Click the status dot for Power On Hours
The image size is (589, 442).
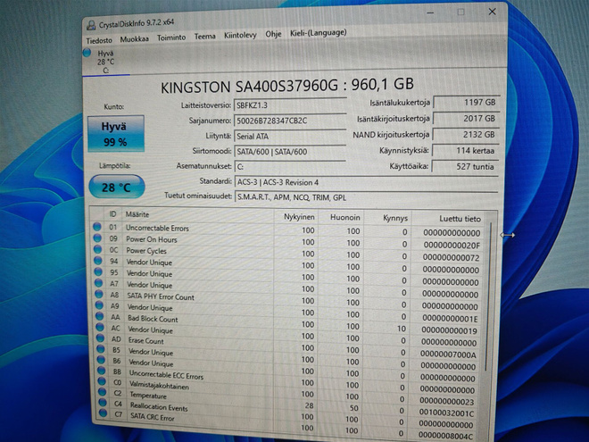(x=97, y=238)
